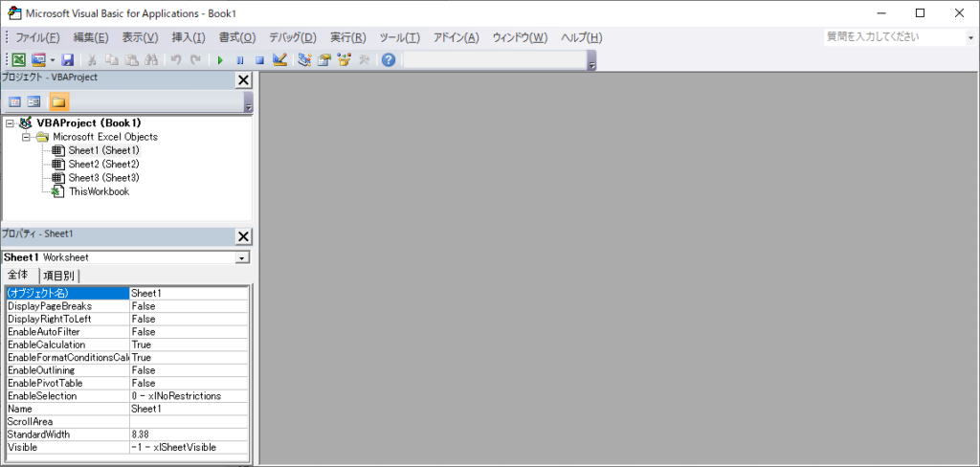Screen dimensions: 980x467
Task: Collapse the Microsoft Excel Objects folder
Action: (x=27, y=137)
